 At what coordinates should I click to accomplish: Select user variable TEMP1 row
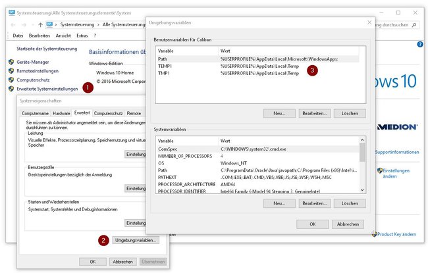[x=257, y=66]
